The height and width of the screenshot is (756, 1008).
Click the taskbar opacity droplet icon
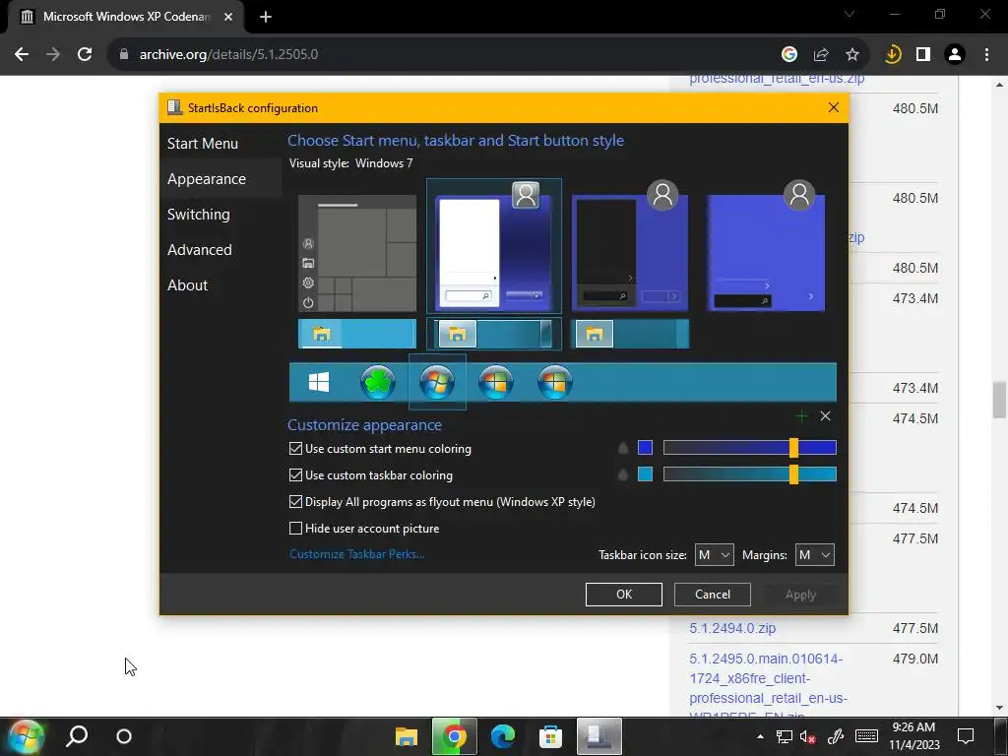point(623,475)
